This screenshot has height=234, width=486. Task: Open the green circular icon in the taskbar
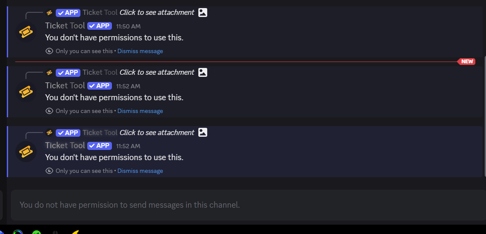[36, 232]
